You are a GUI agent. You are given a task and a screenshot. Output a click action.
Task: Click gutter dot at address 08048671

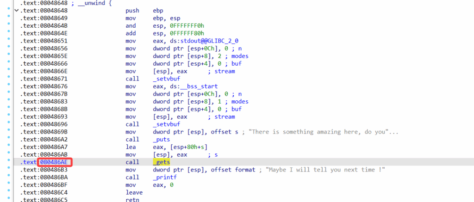(x=9, y=78)
